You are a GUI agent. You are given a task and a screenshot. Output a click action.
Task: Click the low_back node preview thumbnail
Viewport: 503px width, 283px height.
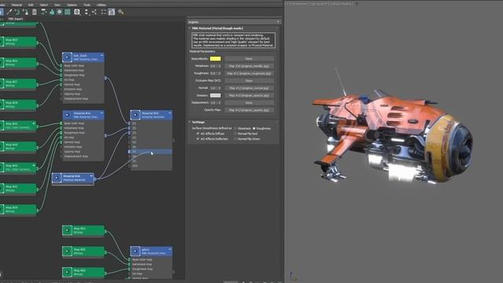[x=67, y=57]
